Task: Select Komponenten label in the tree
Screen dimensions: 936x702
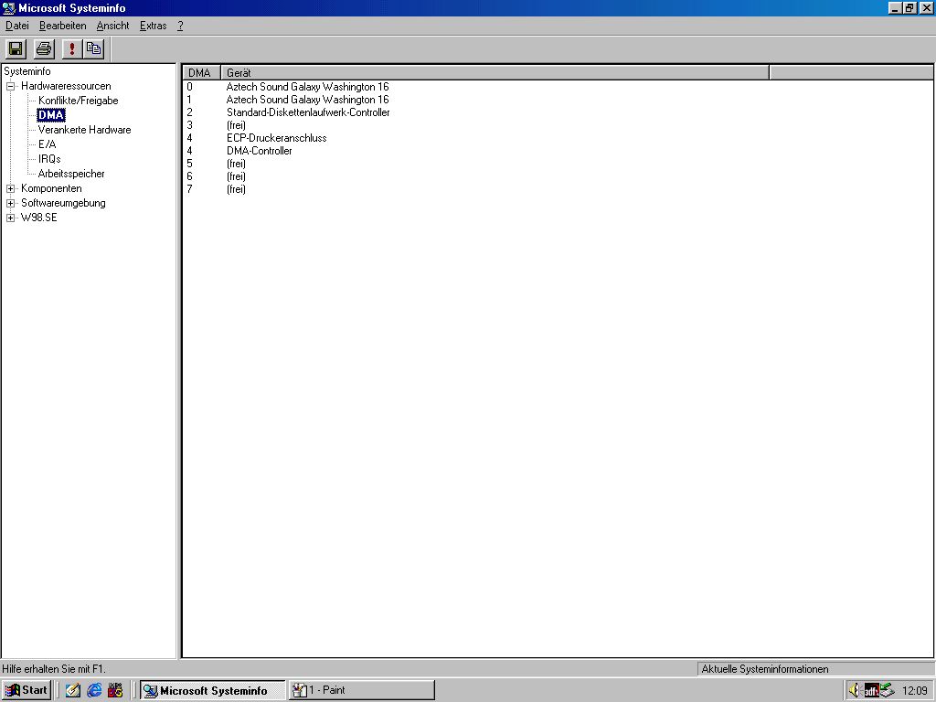Action: pos(51,188)
